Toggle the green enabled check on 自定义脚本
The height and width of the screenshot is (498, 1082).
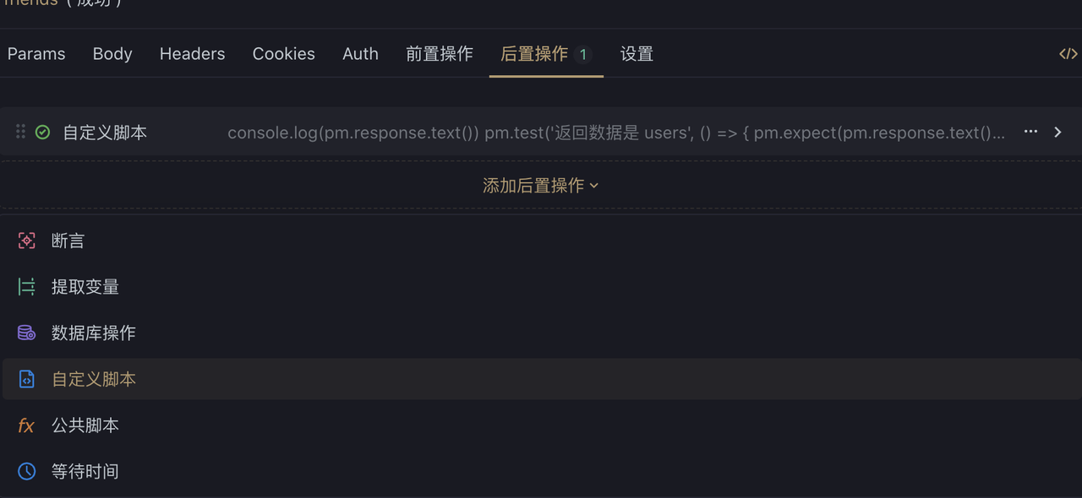[x=42, y=133]
